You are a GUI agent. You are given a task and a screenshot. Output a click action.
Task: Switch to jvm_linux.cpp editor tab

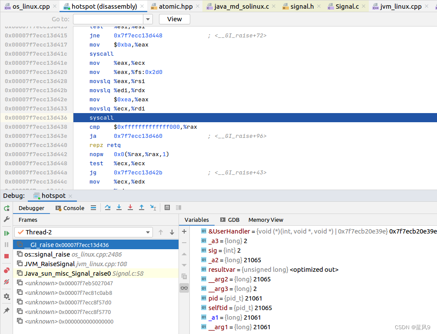click(401, 7)
